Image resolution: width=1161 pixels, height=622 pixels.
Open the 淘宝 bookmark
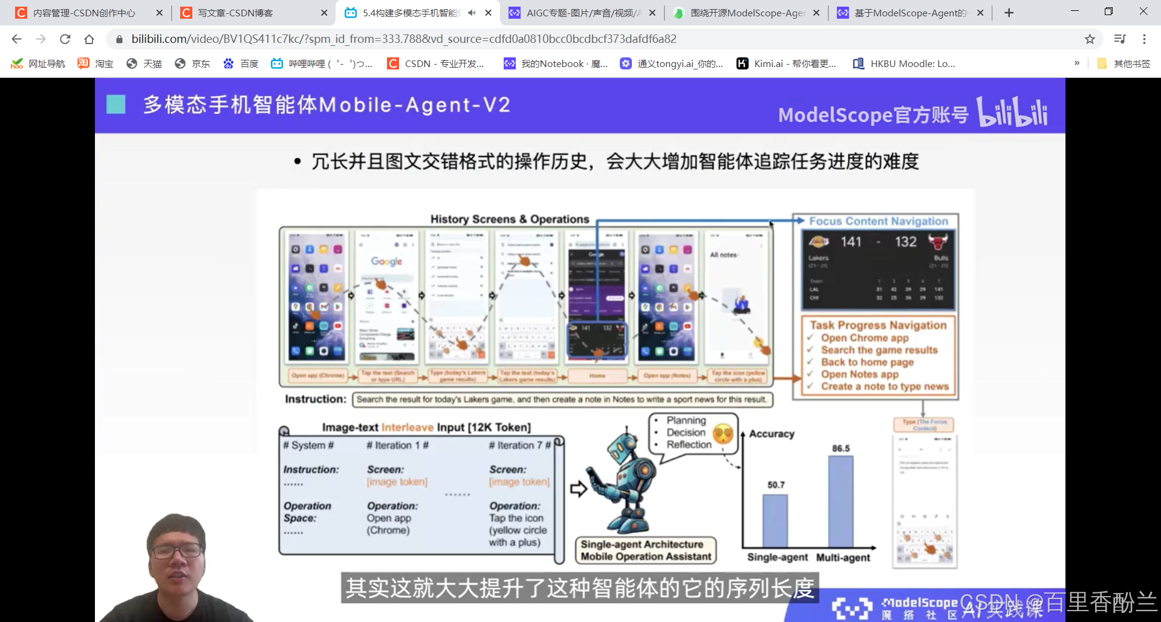(x=96, y=63)
